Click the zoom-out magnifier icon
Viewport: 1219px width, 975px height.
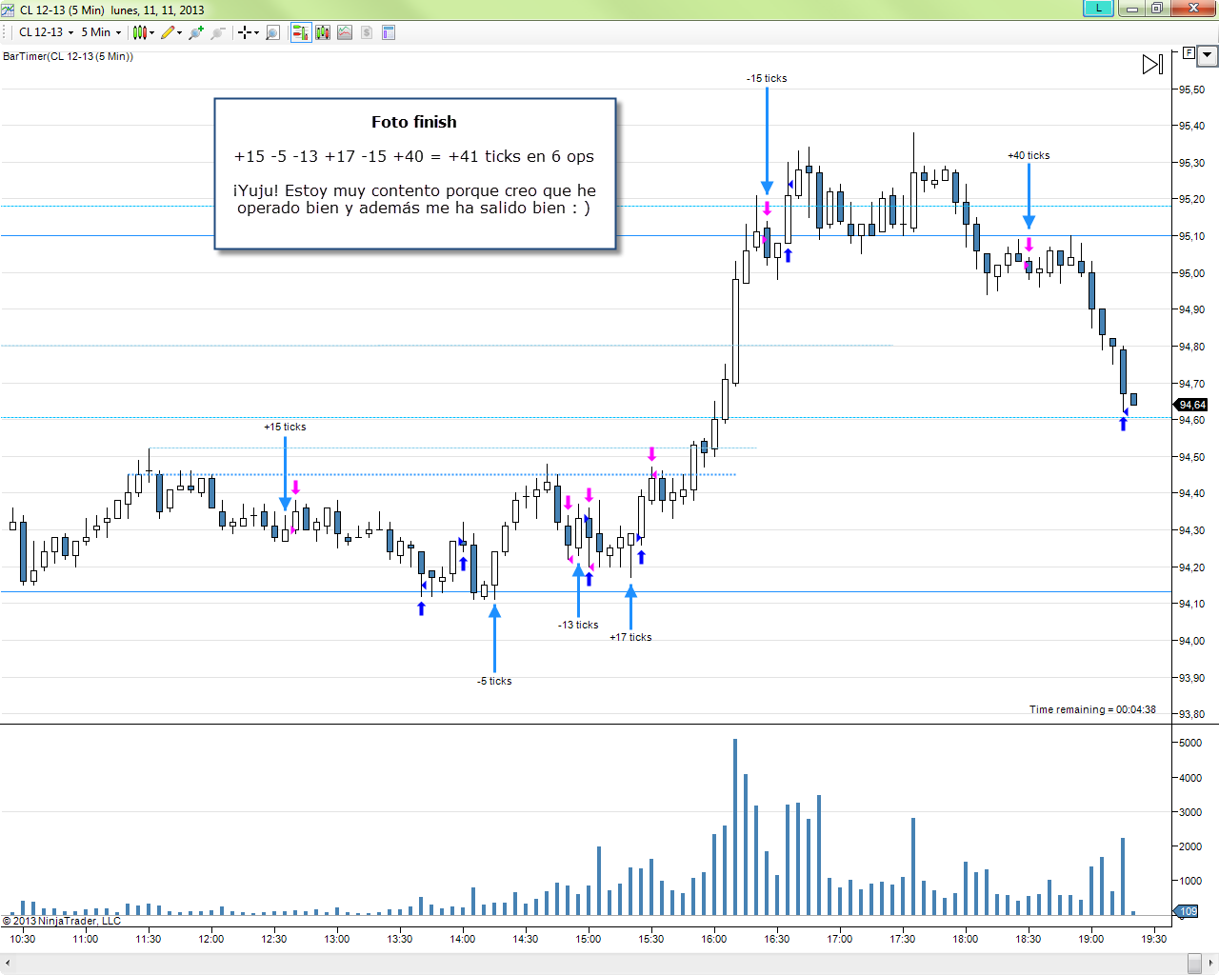218,31
